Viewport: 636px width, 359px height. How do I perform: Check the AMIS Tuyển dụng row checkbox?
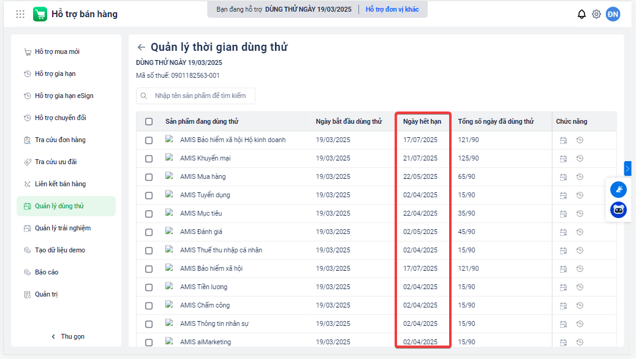[x=149, y=195]
